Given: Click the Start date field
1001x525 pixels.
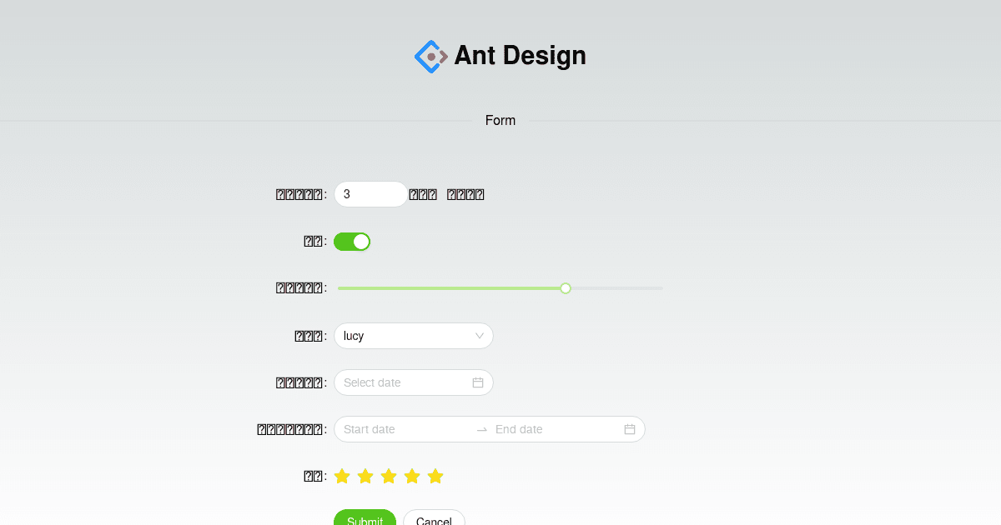Looking at the screenshot, I should pos(405,429).
